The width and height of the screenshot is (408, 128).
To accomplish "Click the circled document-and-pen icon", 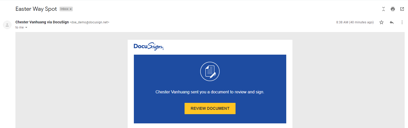I will point(210,71).
